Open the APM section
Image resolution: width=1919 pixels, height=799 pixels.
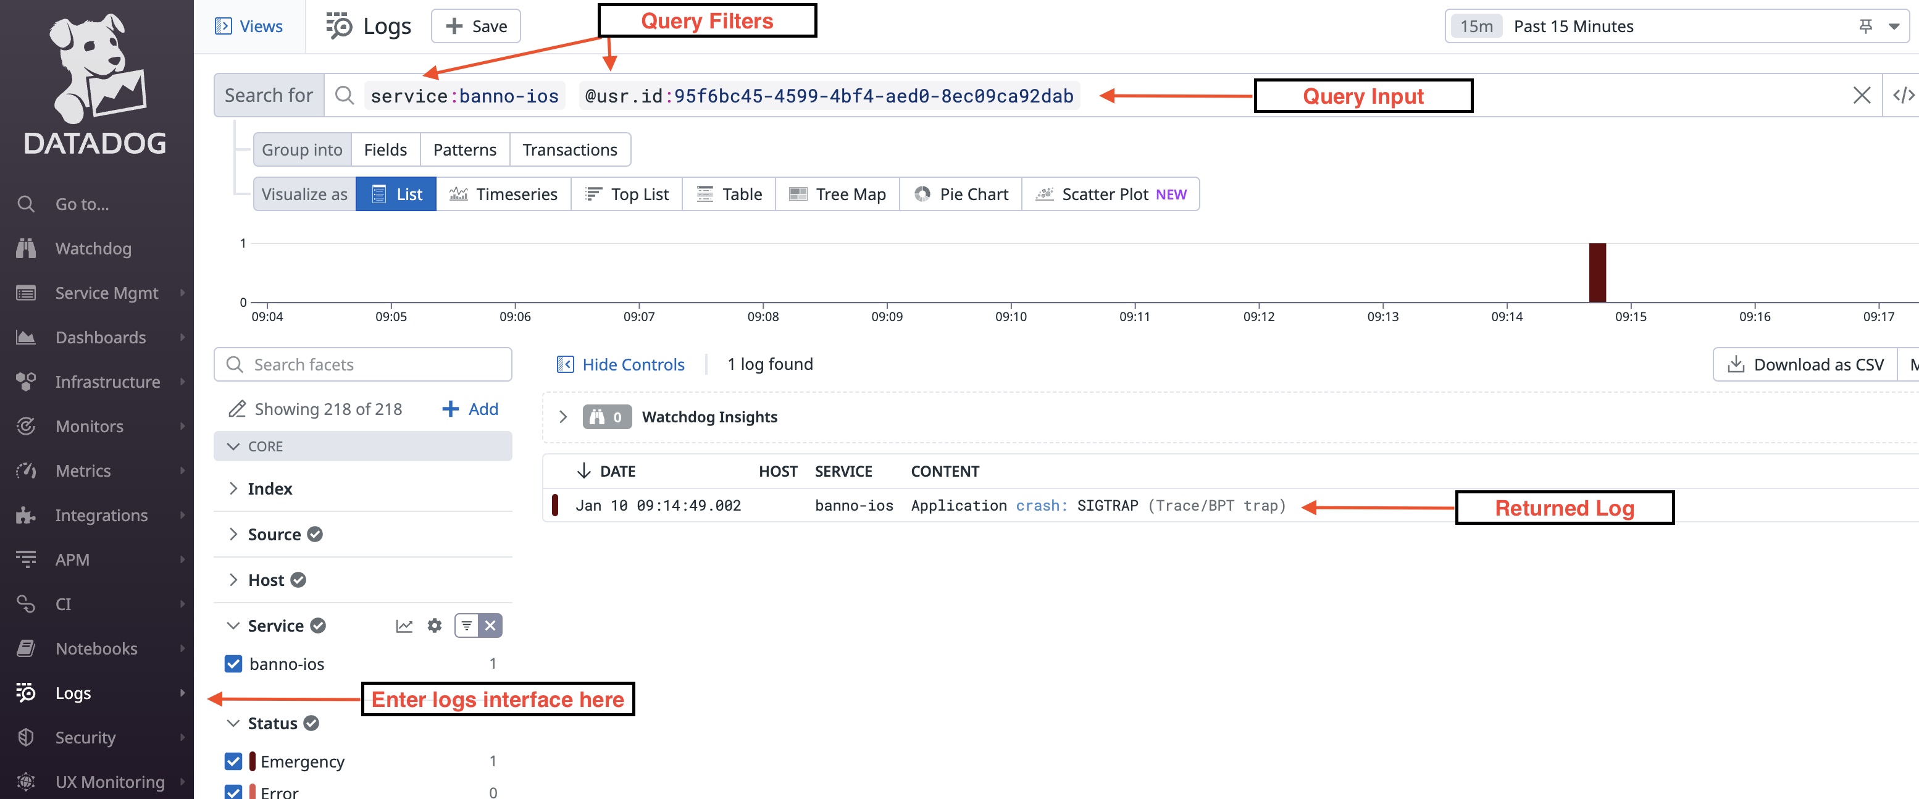click(x=72, y=559)
